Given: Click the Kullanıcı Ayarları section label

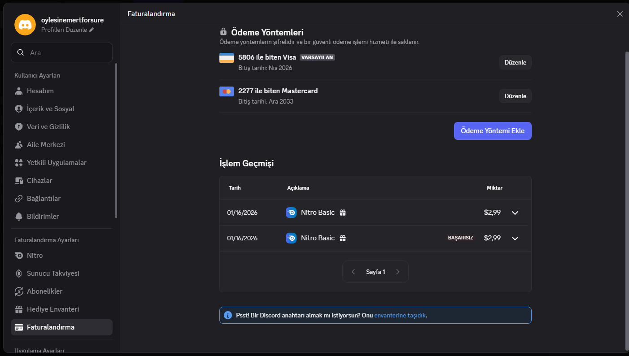Looking at the screenshot, I should pyautogui.click(x=37, y=75).
